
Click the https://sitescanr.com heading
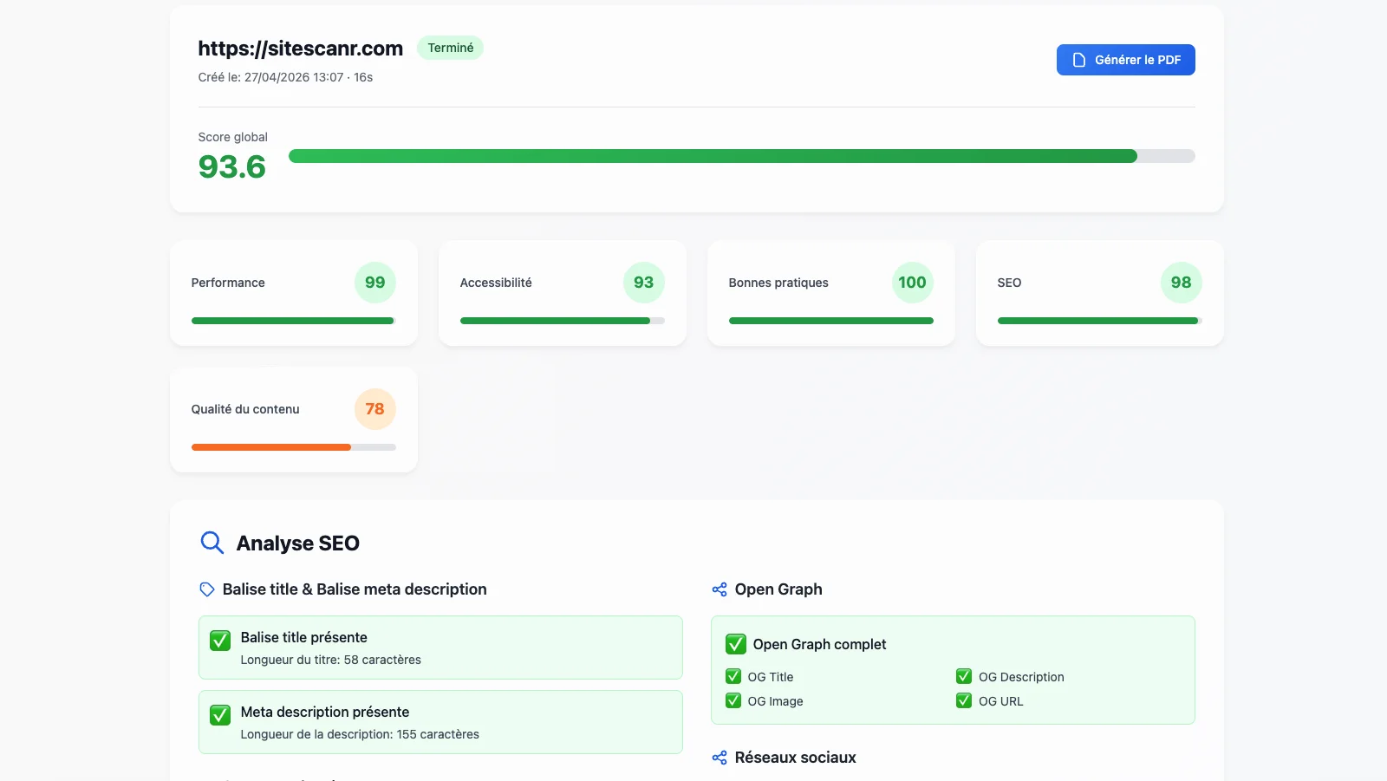[x=300, y=49]
